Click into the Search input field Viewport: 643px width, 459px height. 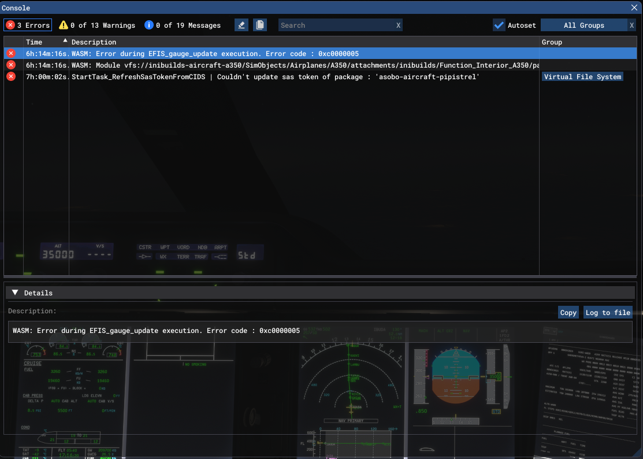point(335,25)
